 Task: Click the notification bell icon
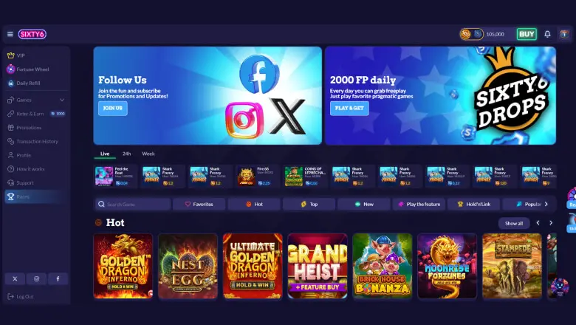pos(547,34)
